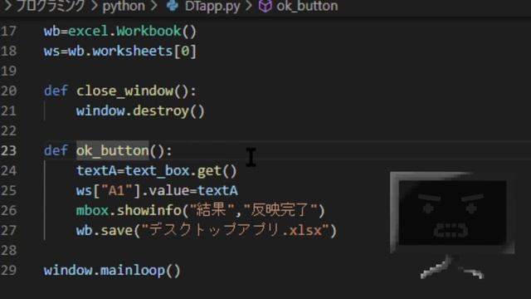531x299 pixels.
Task: Click the cube symbol icon before ok_button
Action: coord(265,6)
